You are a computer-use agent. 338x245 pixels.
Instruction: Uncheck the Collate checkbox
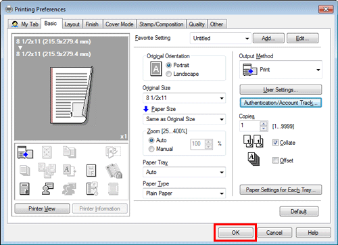point(275,142)
